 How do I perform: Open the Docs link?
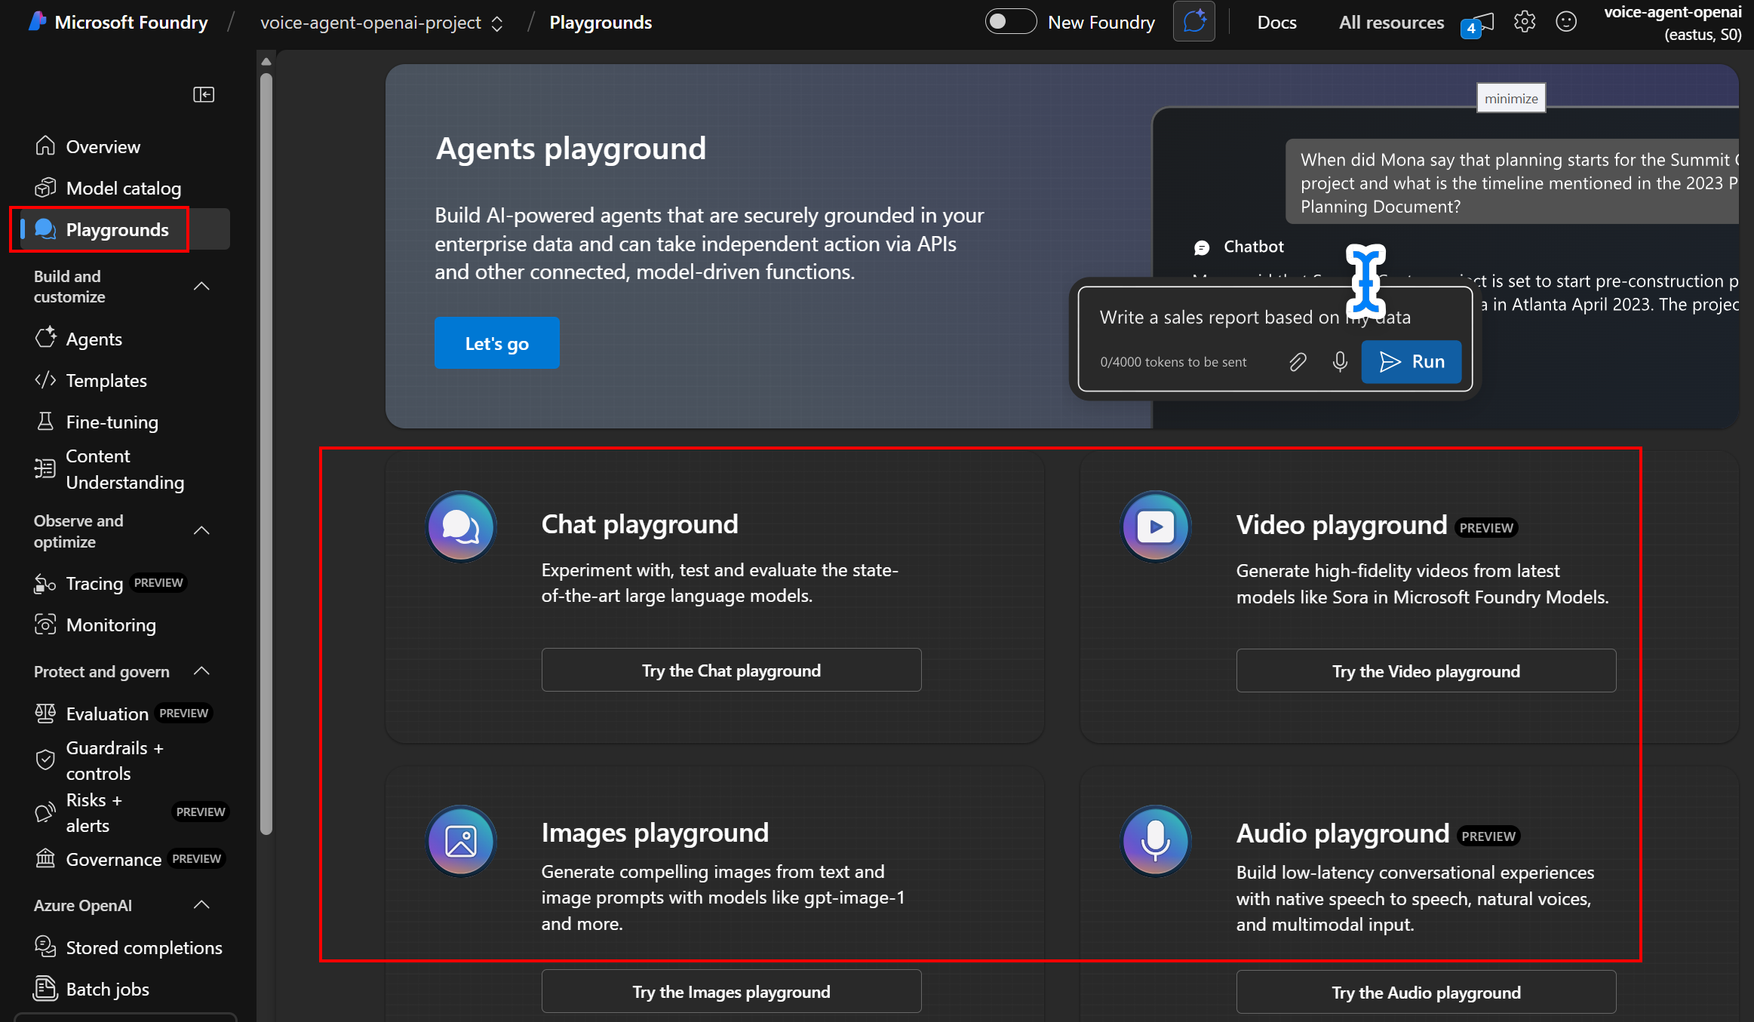(1276, 23)
